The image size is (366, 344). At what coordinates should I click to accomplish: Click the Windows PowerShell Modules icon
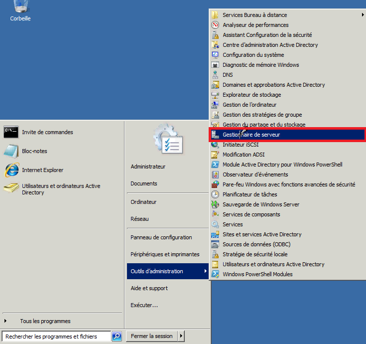215,274
